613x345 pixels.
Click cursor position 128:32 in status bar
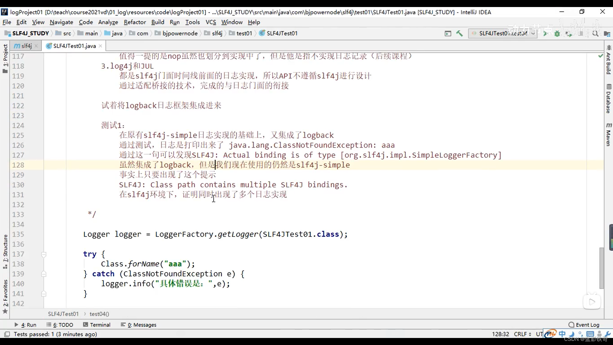click(500, 334)
